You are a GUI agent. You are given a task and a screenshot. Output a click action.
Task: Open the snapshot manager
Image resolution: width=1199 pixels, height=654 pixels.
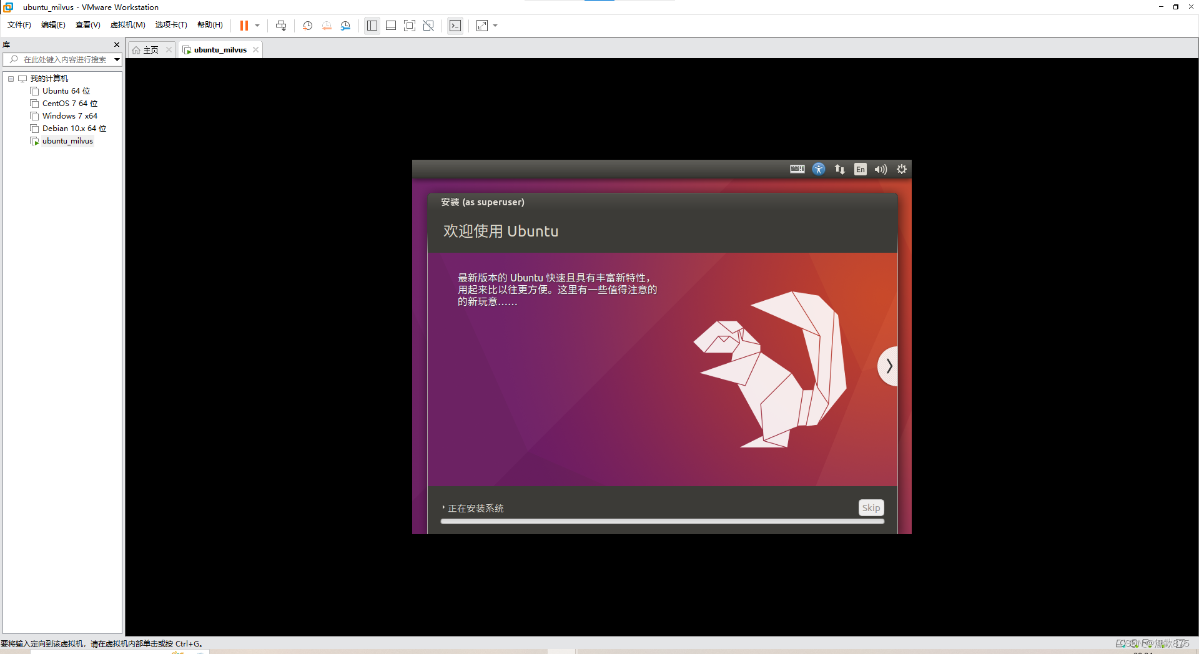pyautogui.click(x=345, y=26)
